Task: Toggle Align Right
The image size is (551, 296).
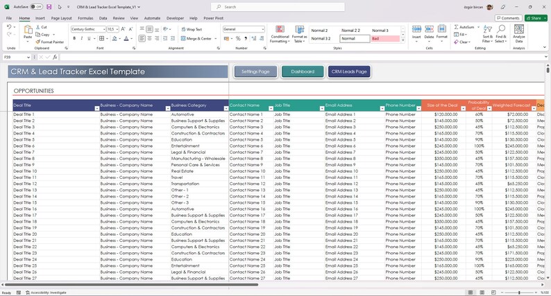Action: 157,38
